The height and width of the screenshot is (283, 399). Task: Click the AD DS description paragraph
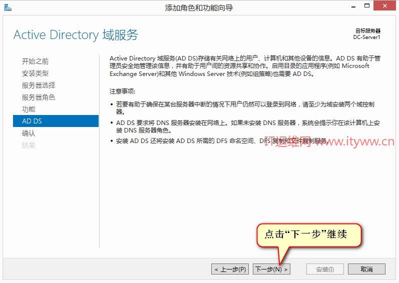(x=245, y=66)
